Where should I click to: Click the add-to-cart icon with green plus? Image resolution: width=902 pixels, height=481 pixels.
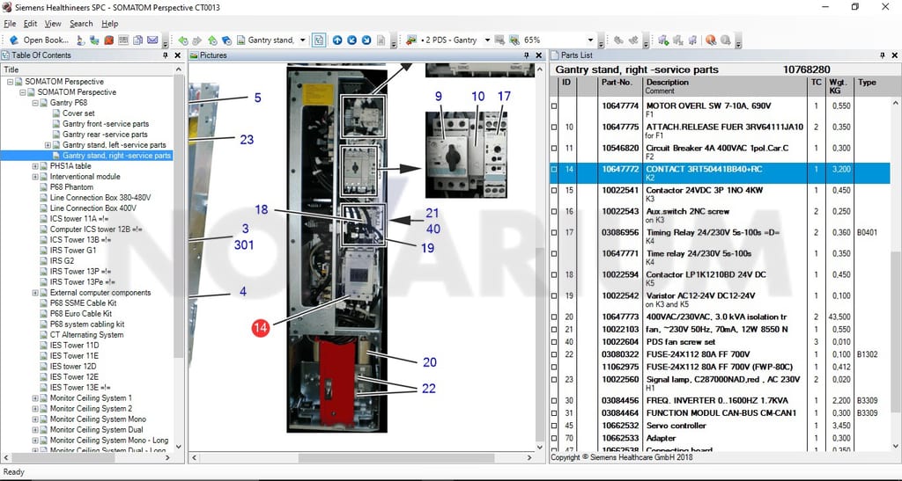[663, 40]
